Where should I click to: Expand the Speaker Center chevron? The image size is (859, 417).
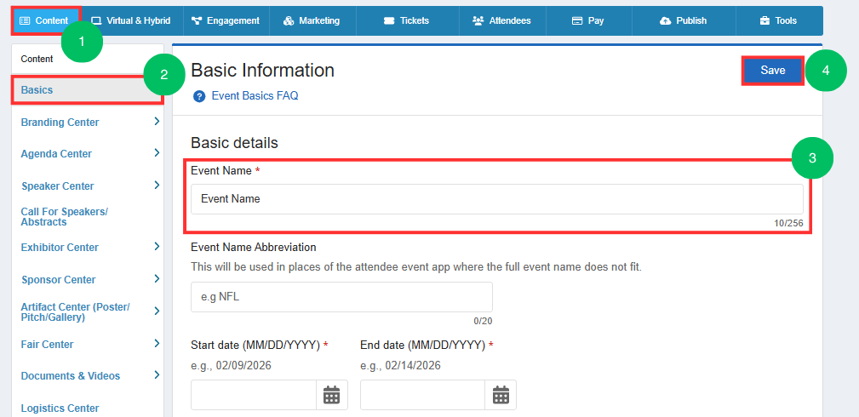tap(157, 186)
